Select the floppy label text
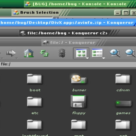The height and width of the screenshot is (136, 136). [x=79, y=113]
